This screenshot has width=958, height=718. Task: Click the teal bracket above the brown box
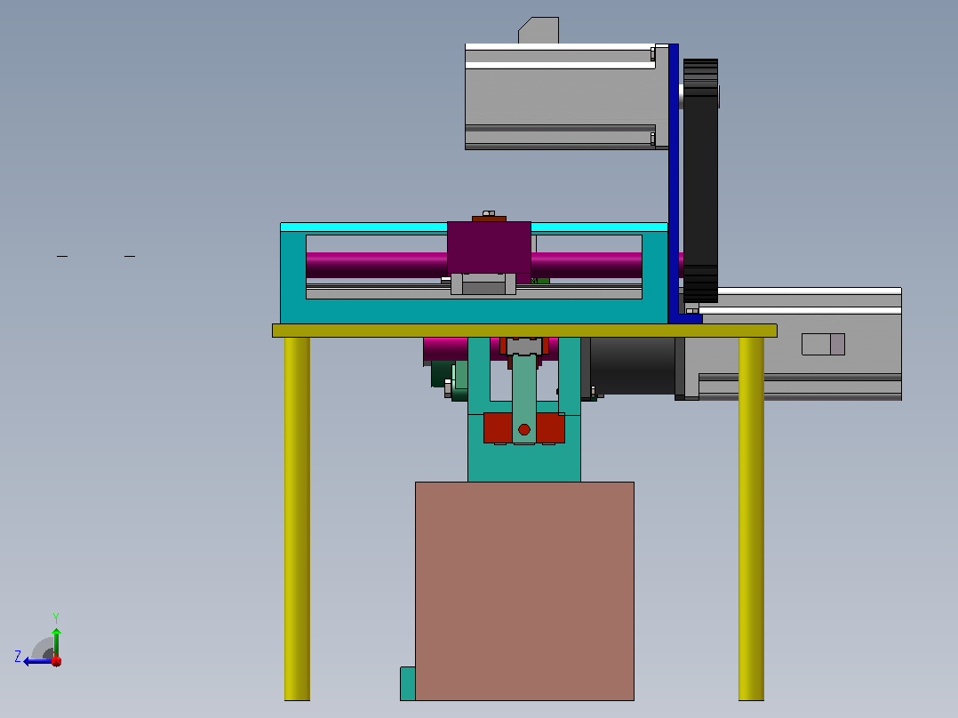[x=524, y=461]
